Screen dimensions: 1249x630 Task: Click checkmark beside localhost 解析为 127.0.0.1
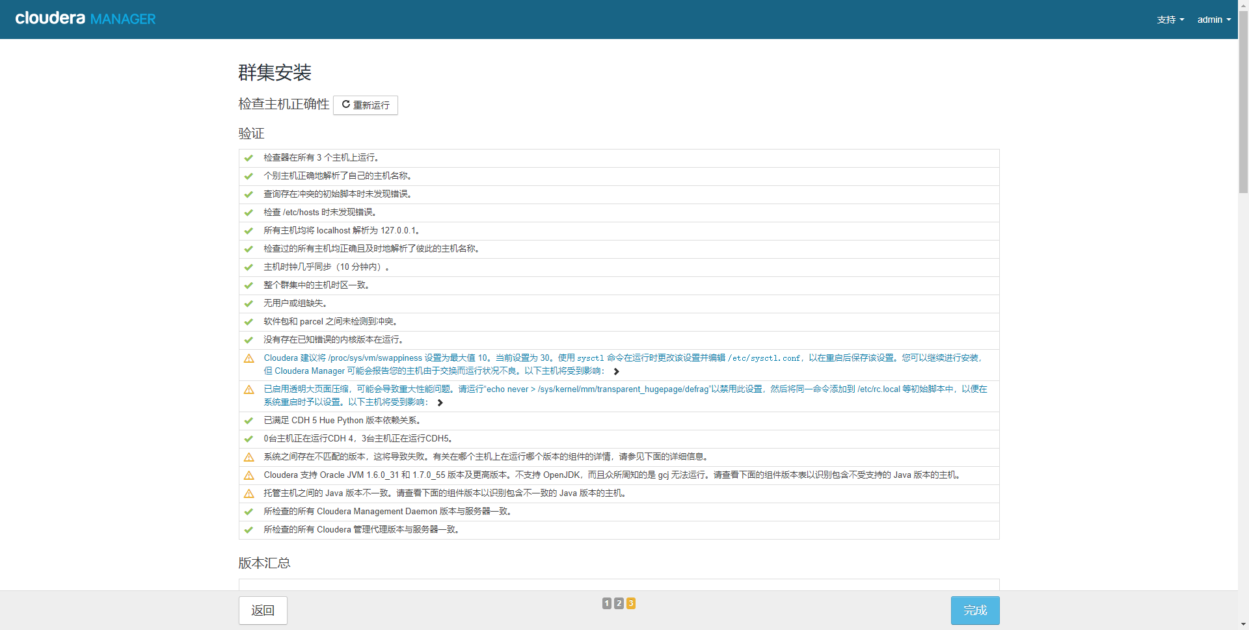[248, 231]
